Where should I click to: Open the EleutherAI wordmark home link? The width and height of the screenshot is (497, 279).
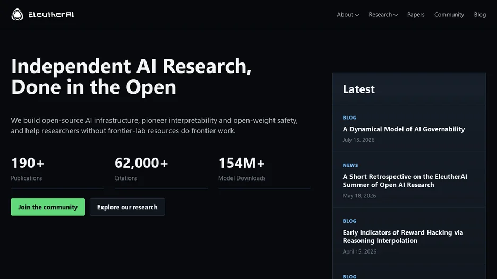point(51,15)
